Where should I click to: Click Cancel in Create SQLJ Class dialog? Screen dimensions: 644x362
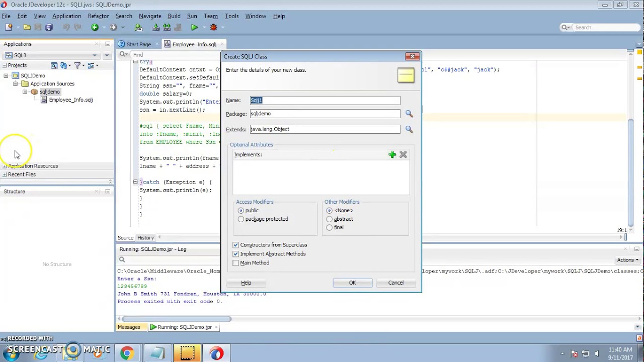point(395,283)
